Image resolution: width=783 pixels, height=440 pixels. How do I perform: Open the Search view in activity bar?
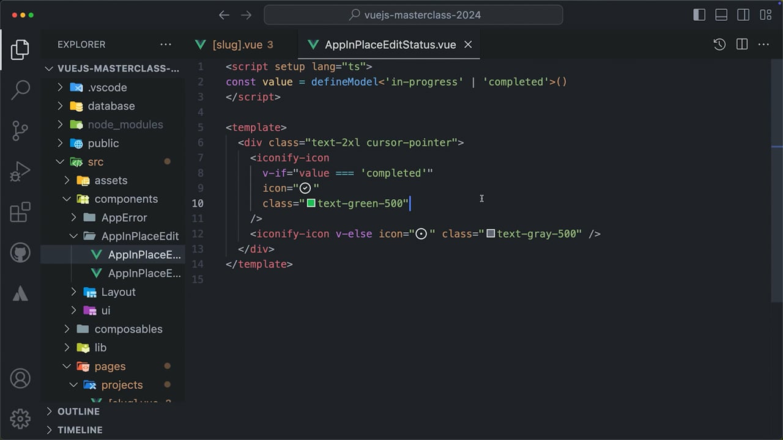pyautogui.click(x=20, y=90)
